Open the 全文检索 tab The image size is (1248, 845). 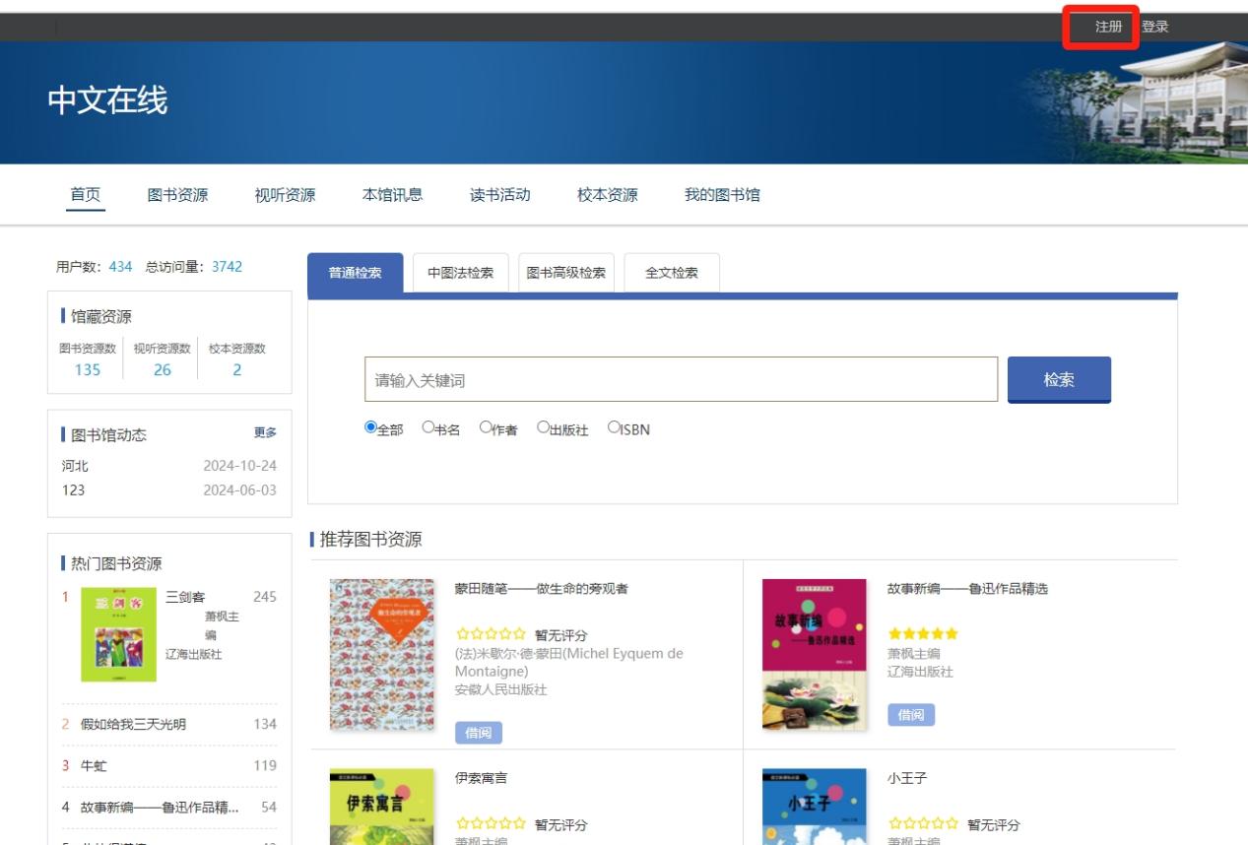coord(672,273)
